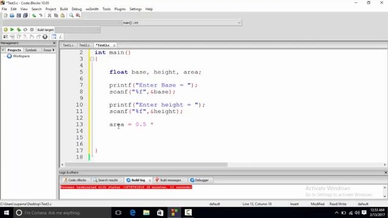Open the Debug menu
Viewport: 388px width, 218px height.
[77, 9]
